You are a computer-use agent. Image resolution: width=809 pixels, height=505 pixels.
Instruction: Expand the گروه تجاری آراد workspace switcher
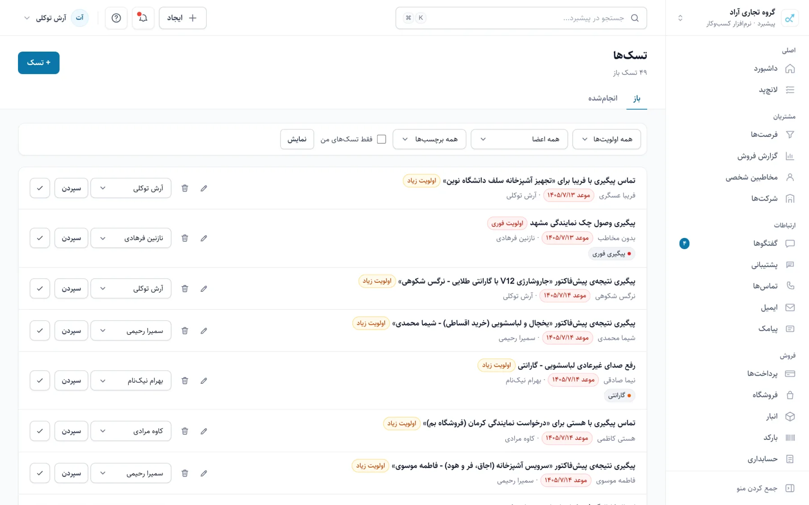pos(737,18)
